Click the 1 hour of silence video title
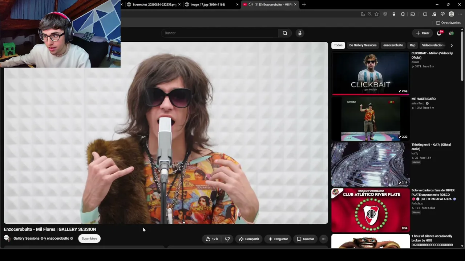465x261 pixels. [x=432, y=240]
